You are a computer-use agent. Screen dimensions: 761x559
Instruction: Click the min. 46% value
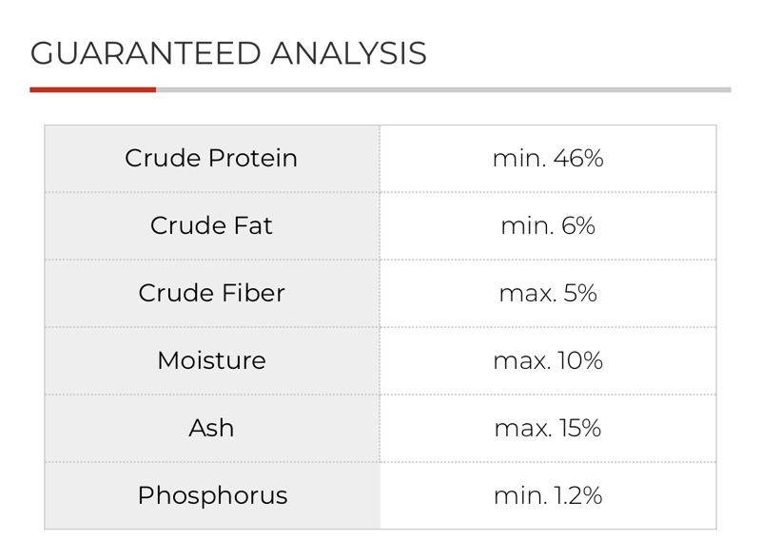[x=548, y=158]
